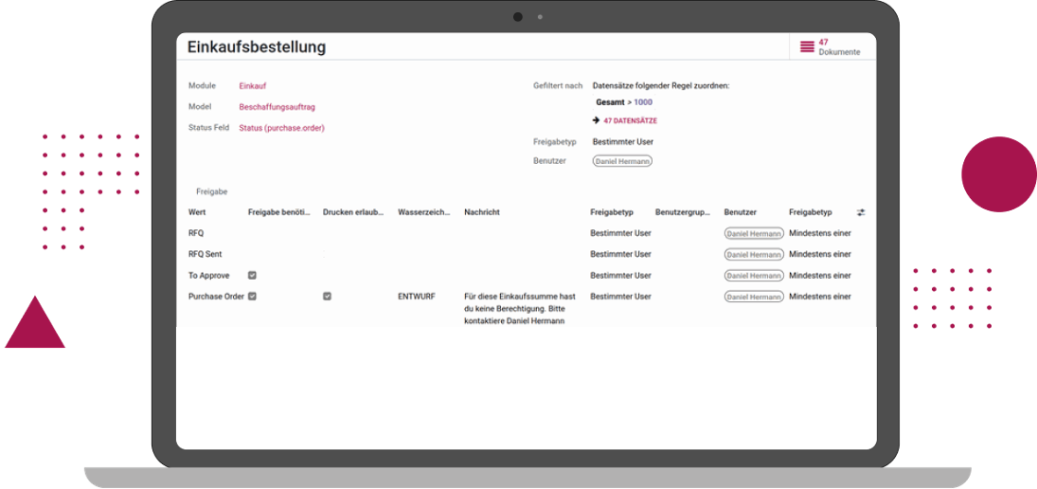Open the Bestimmter User selection below 47 Datensätze
The height and width of the screenshot is (489, 1037).
[622, 142]
